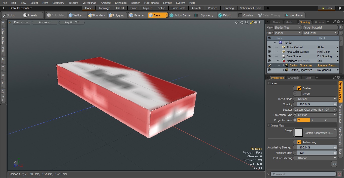Open the MaxToModo menu
The width and height of the screenshot is (344, 178).
click(x=151, y=3)
